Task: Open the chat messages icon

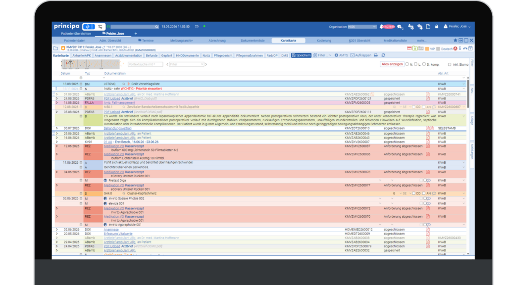Action: [400, 27]
